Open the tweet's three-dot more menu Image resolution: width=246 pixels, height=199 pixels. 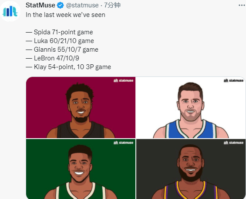[242, 5]
